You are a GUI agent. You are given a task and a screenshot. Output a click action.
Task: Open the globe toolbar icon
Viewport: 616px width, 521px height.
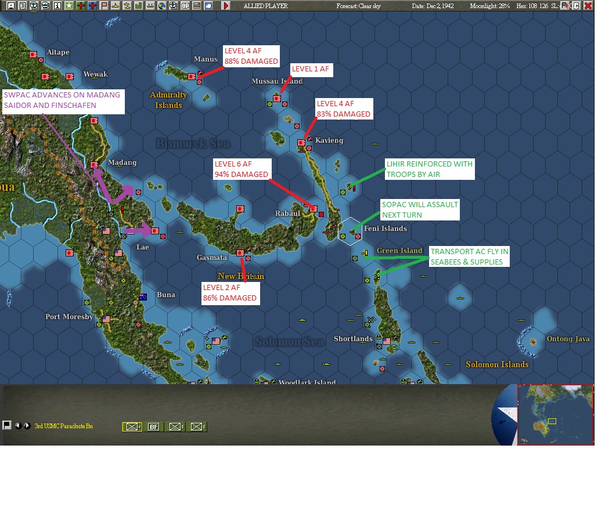click(x=161, y=5)
